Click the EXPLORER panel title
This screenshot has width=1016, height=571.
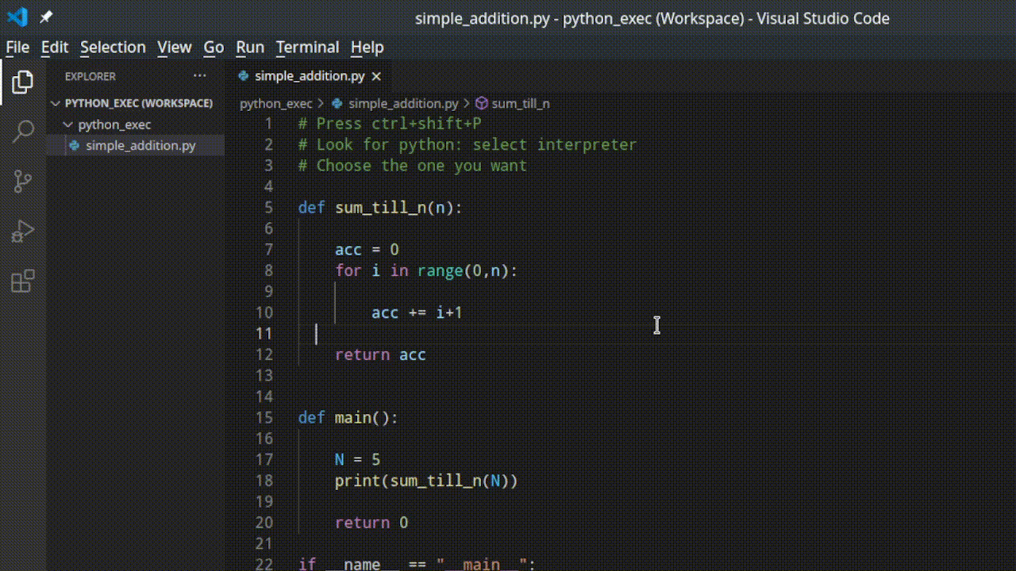(90, 76)
